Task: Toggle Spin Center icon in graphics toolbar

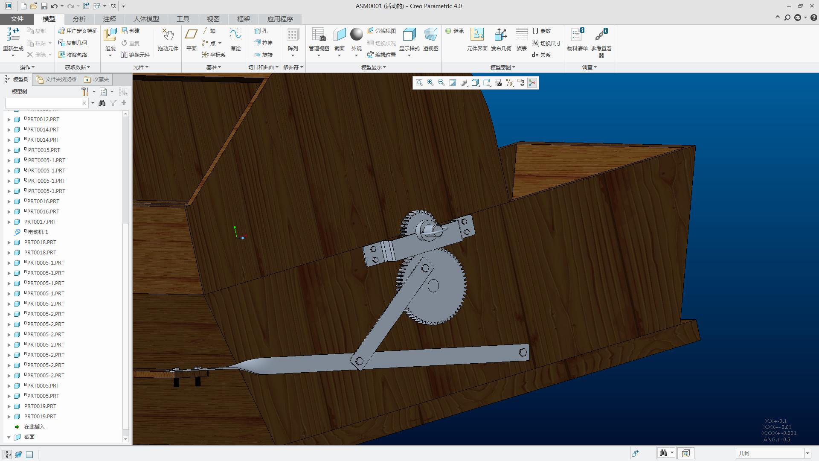Action: (x=532, y=83)
